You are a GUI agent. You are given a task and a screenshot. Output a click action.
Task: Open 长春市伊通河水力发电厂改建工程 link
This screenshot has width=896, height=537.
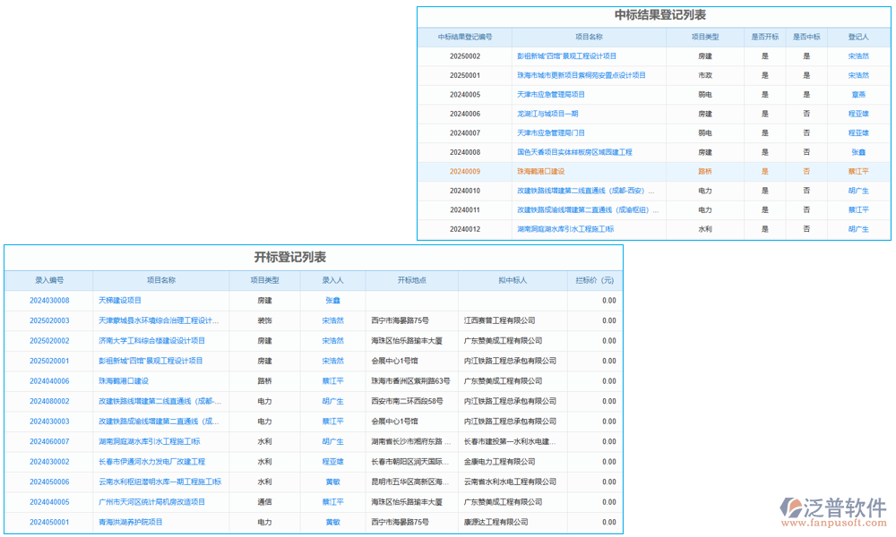151,462
